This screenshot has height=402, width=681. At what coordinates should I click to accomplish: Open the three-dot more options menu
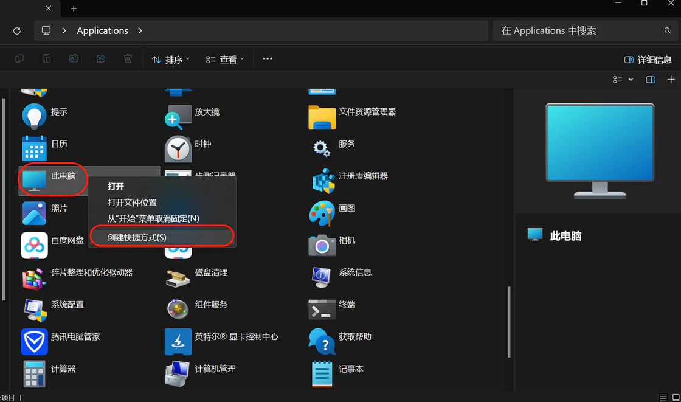268,58
